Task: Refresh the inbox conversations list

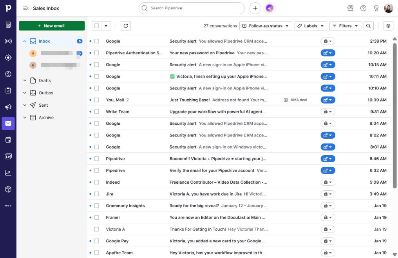Action: click(x=126, y=26)
